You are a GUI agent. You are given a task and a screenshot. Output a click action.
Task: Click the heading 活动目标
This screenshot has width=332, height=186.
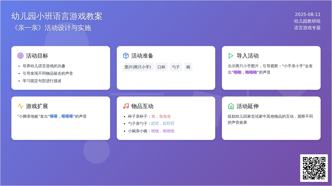tap(37, 56)
